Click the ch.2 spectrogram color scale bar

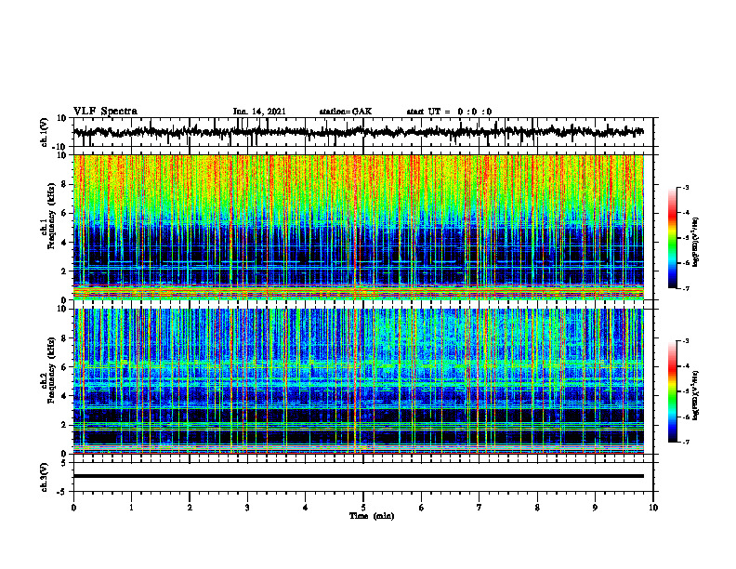tap(673, 391)
